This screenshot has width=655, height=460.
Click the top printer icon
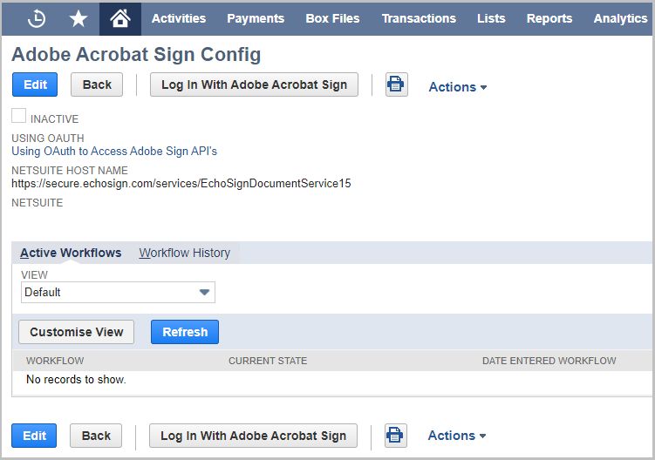(396, 85)
